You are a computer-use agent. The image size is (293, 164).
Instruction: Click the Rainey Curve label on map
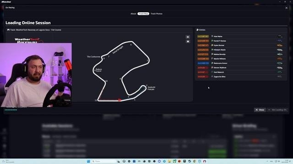point(99,70)
